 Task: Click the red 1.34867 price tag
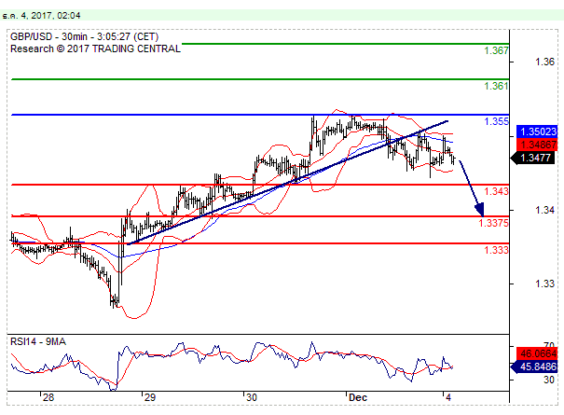click(534, 145)
